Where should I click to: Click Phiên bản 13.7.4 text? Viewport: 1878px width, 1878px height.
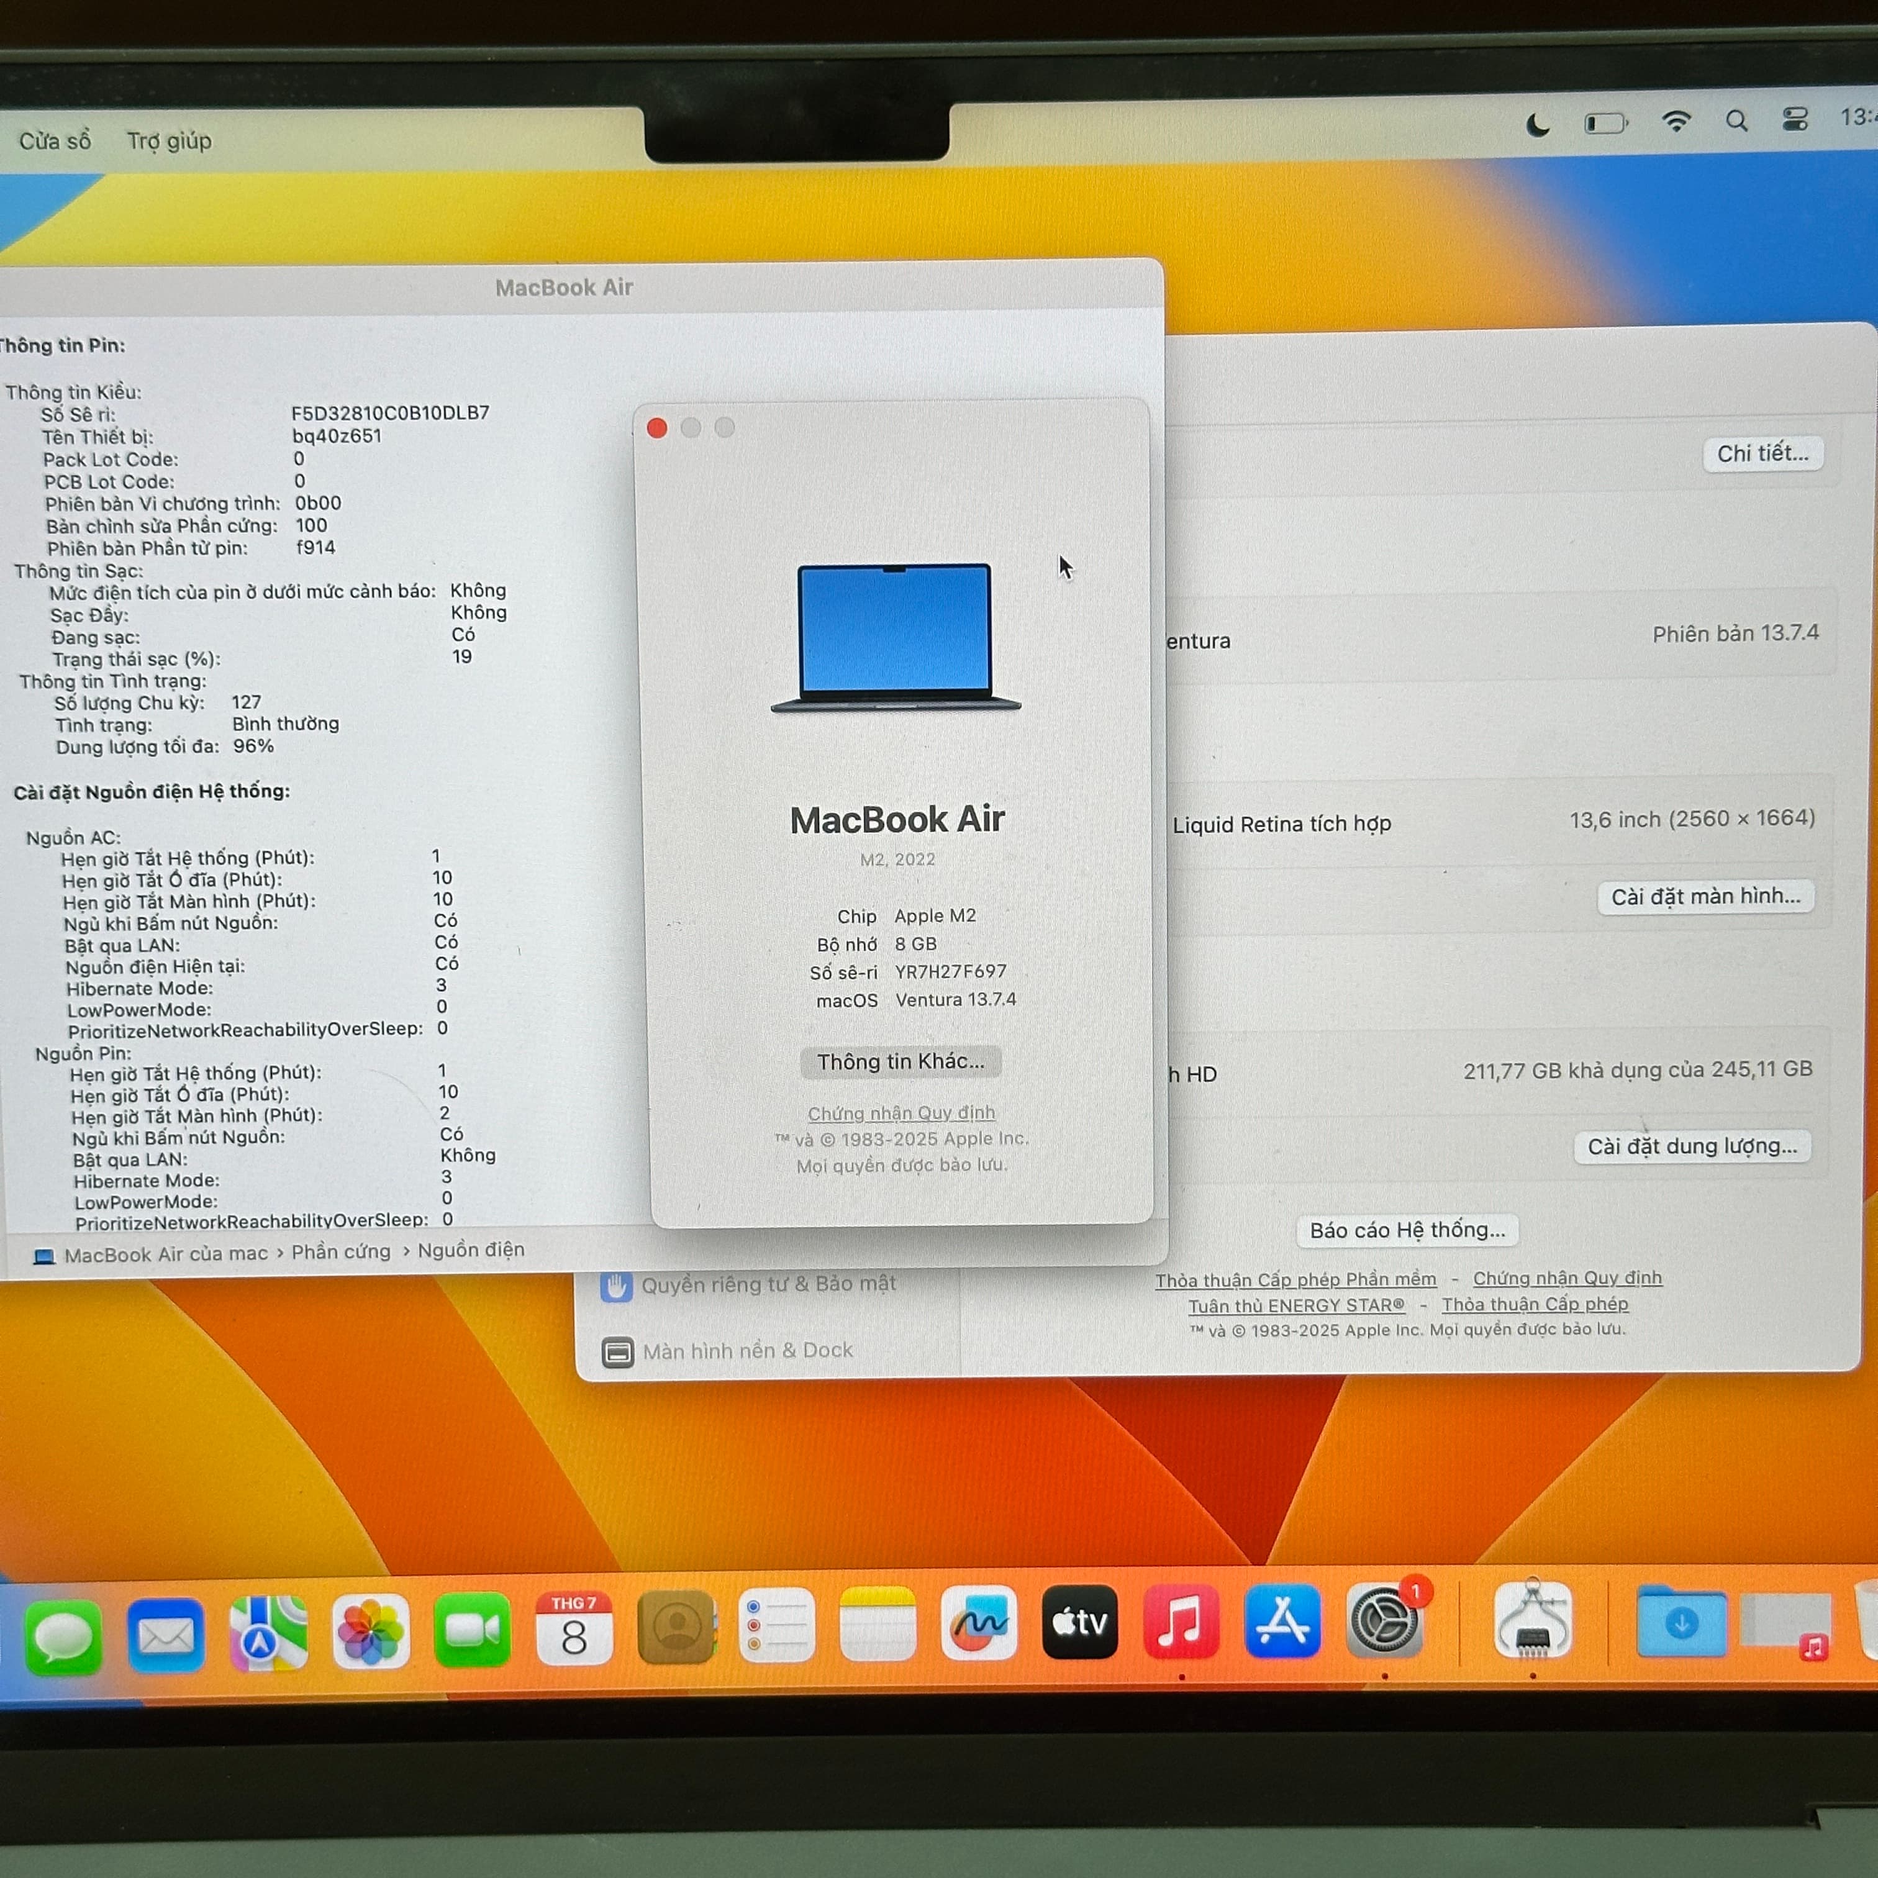click(x=1735, y=634)
